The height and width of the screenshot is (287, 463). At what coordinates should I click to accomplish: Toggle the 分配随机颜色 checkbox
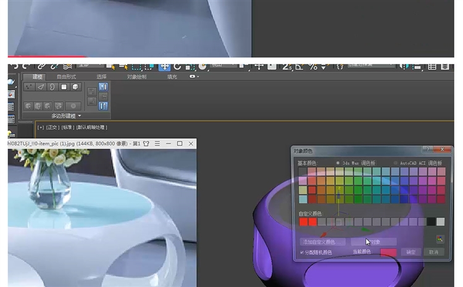point(302,253)
